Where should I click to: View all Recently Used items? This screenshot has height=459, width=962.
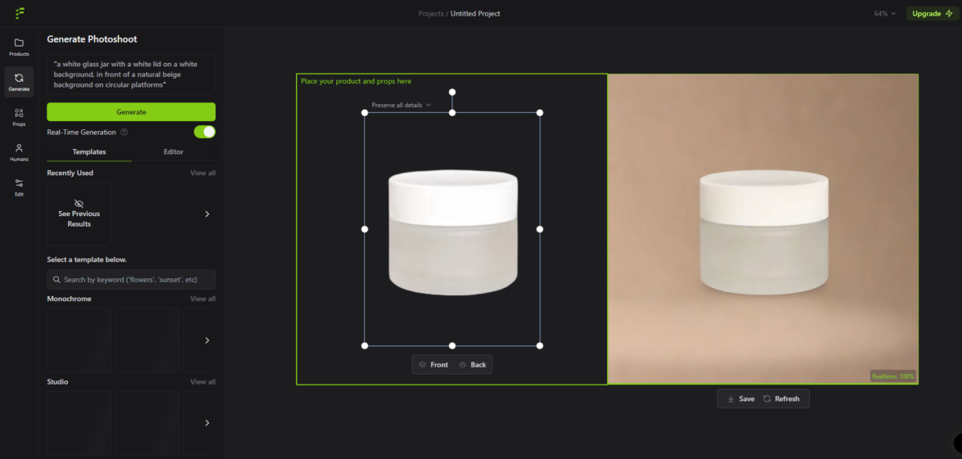(x=203, y=173)
